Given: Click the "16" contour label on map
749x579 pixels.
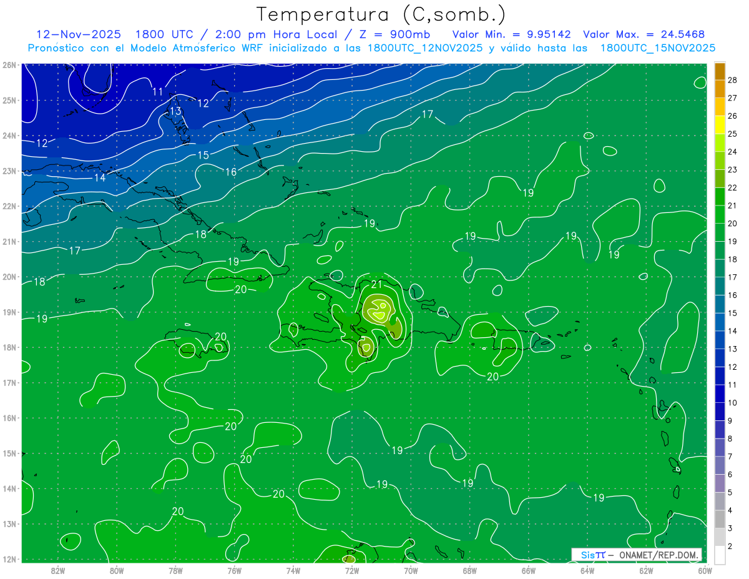Looking at the screenshot, I should (231, 172).
